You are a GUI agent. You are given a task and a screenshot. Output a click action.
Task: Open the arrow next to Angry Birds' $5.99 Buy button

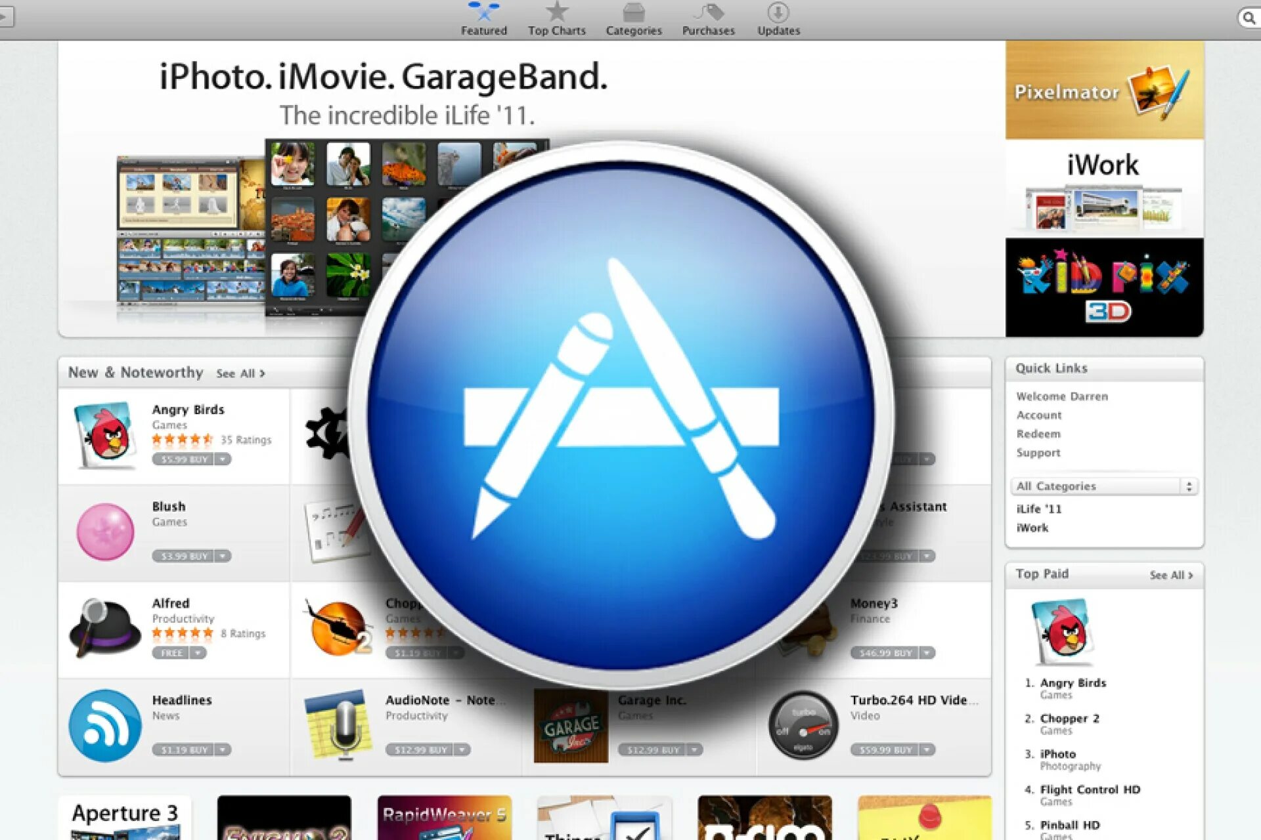click(x=223, y=459)
